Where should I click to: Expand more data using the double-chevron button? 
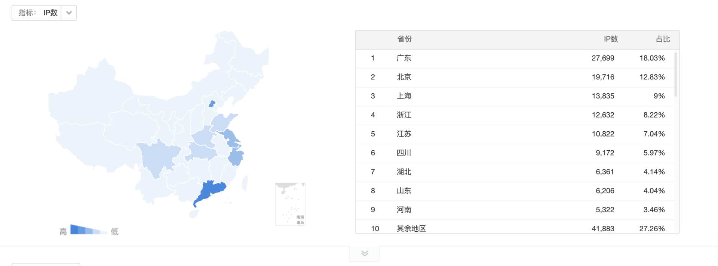(364, 253)
